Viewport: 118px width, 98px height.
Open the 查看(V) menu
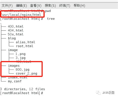pyautogui.click(x=36, y=5)
